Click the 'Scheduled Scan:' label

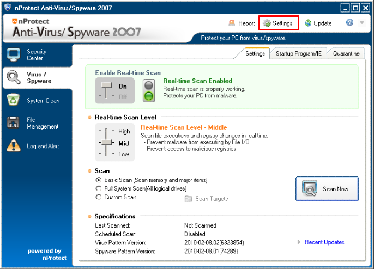click(x=116, y=234)
